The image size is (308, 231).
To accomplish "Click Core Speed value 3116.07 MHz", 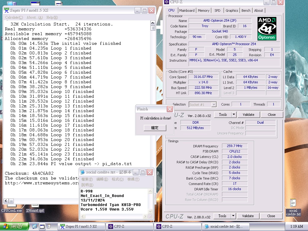I will (203, 77).
